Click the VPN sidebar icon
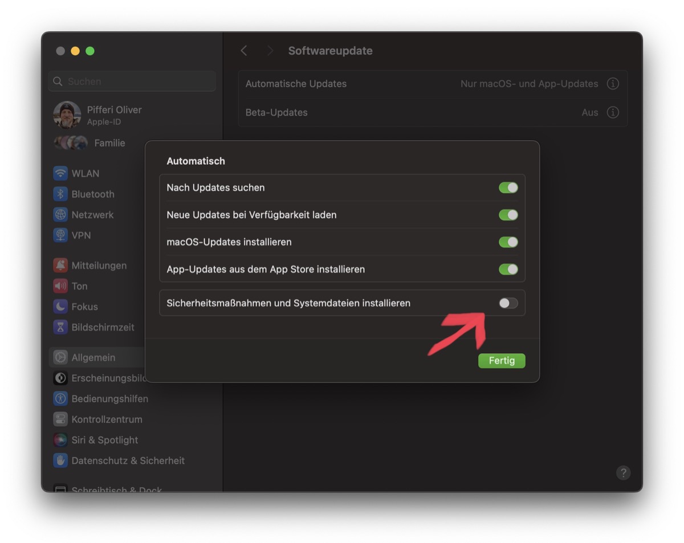 pyautogui.click(x=60, y=235)
